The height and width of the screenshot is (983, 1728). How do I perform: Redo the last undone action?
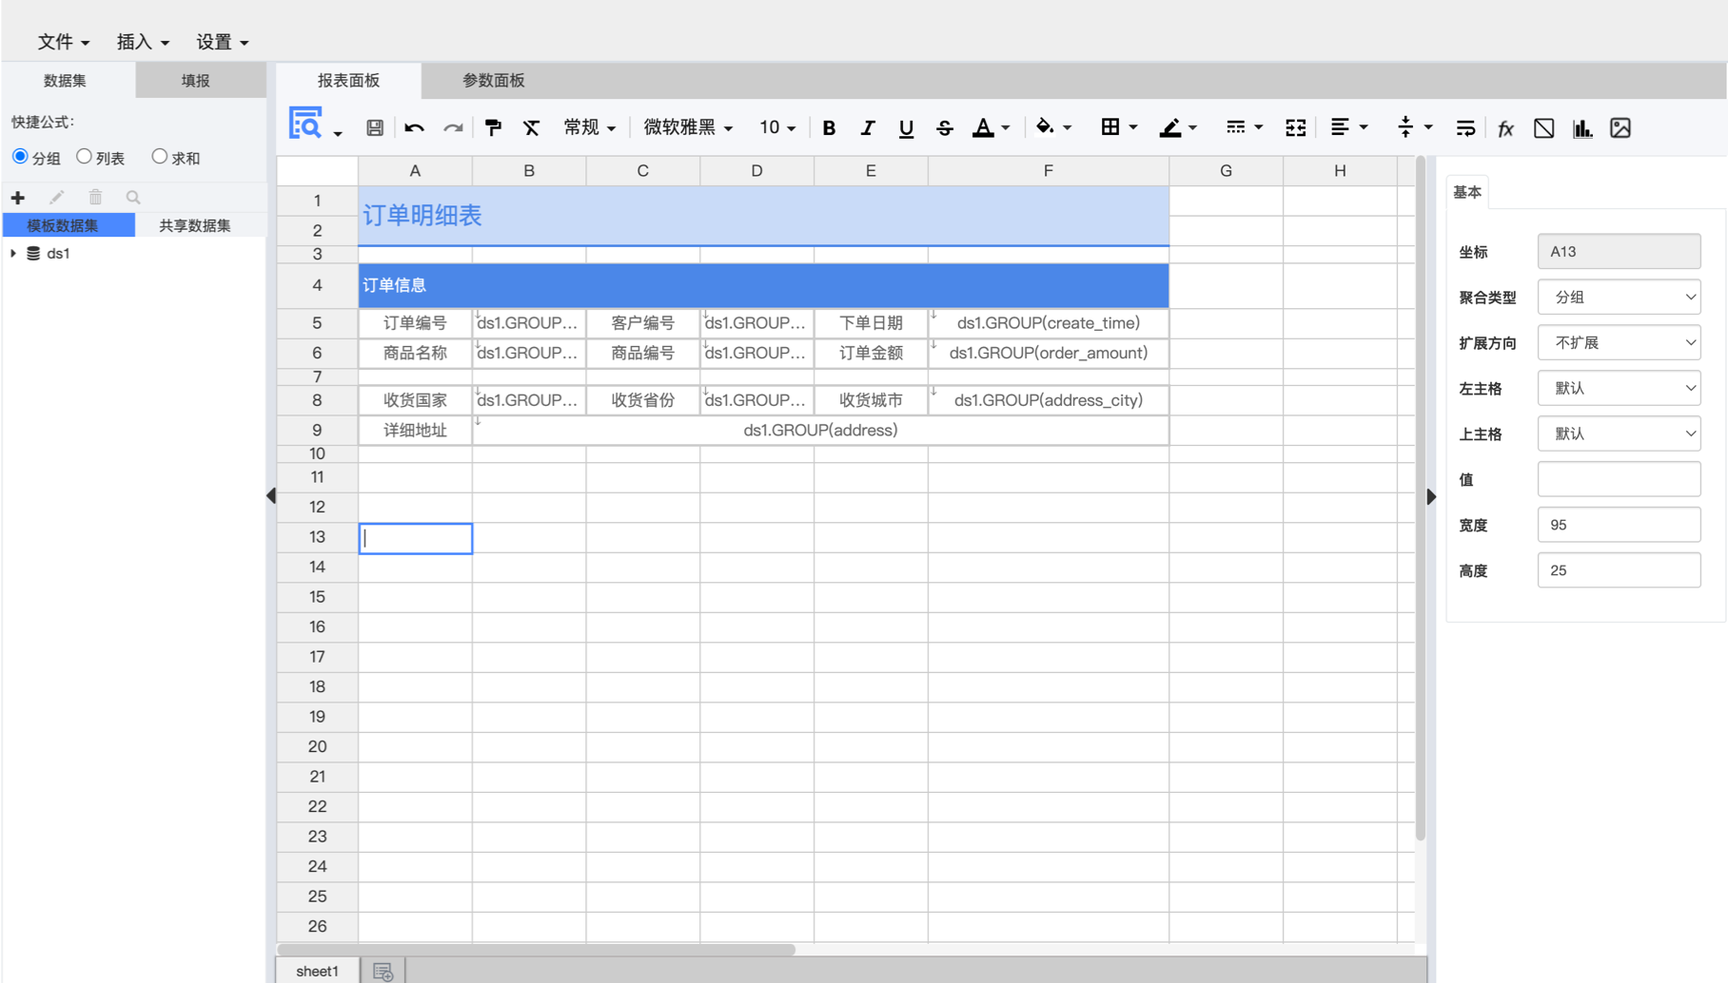pyautogui.click(x=453, y=127)
